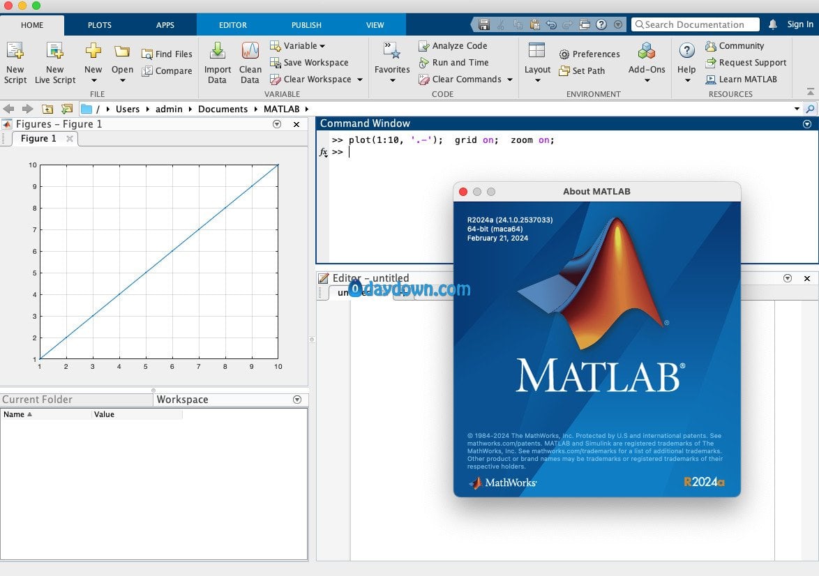Click the Copy icon in the quick access toolbar
The image size is (819, 576).
tap(518, 24)
